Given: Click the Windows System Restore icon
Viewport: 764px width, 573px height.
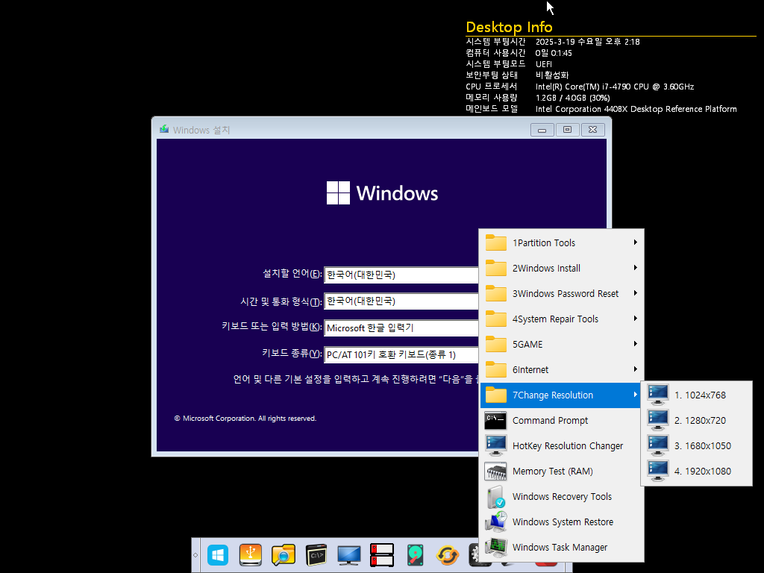Looking at the screenshot, I should (x=496, y=522).
